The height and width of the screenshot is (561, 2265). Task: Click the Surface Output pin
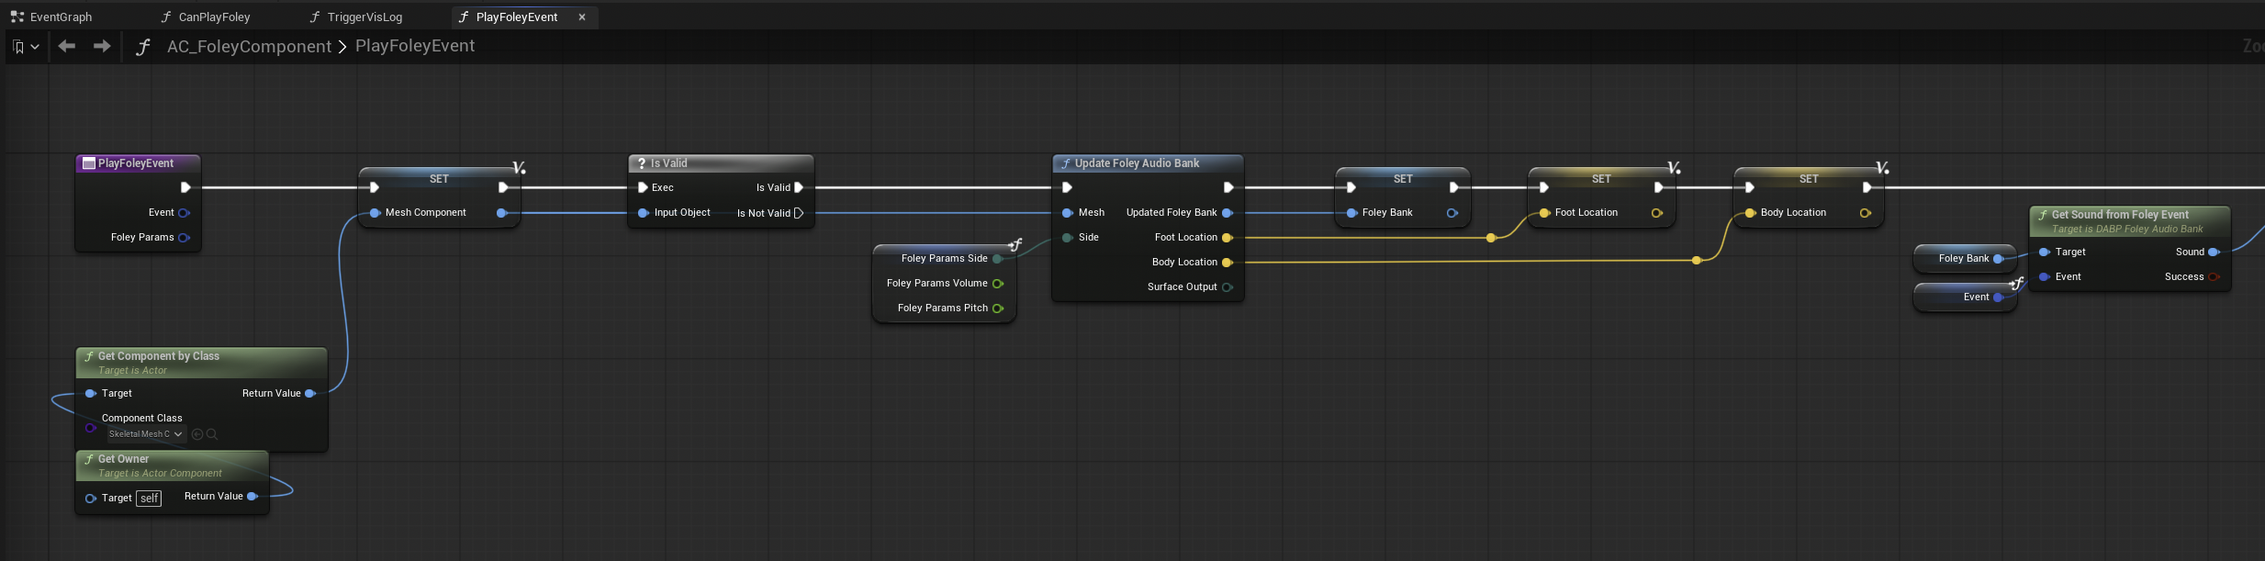(1228, 286)
